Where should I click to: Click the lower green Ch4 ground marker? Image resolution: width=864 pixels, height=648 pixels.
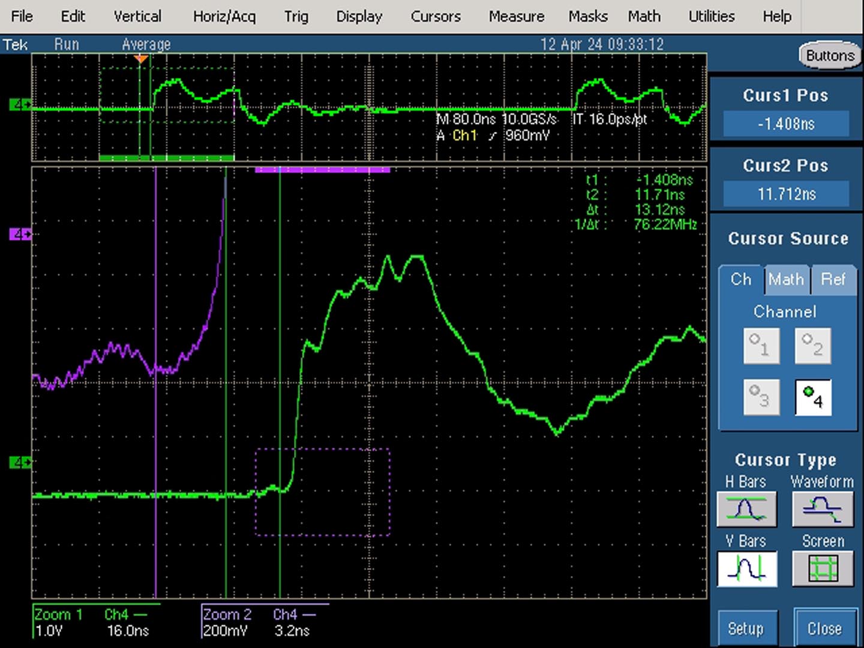[x=20, y=462]
